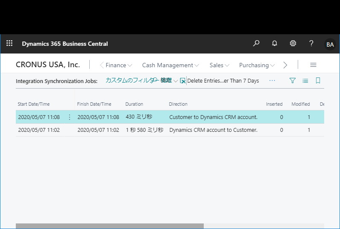Open the hamburger menu next to navigation

click(x=313, y=65)
